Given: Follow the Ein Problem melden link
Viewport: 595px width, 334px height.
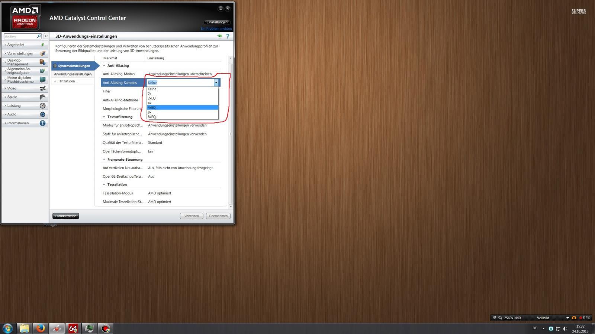Looking at the screenshot, I should click(x=216, y=29).
